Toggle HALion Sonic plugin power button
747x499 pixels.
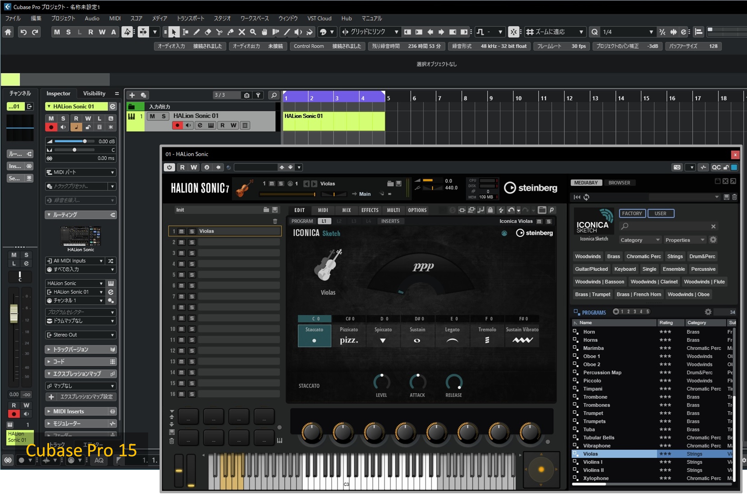tap(169, 167)
